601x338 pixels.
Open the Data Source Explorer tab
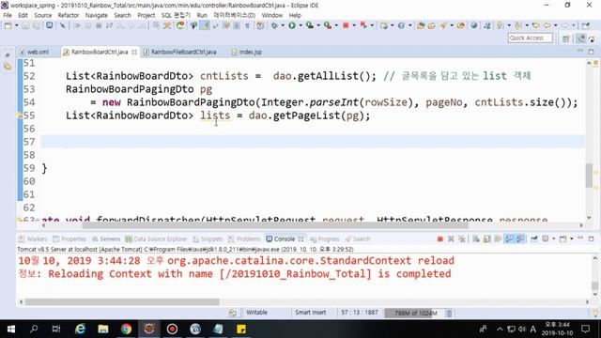[x=157, y=239]
